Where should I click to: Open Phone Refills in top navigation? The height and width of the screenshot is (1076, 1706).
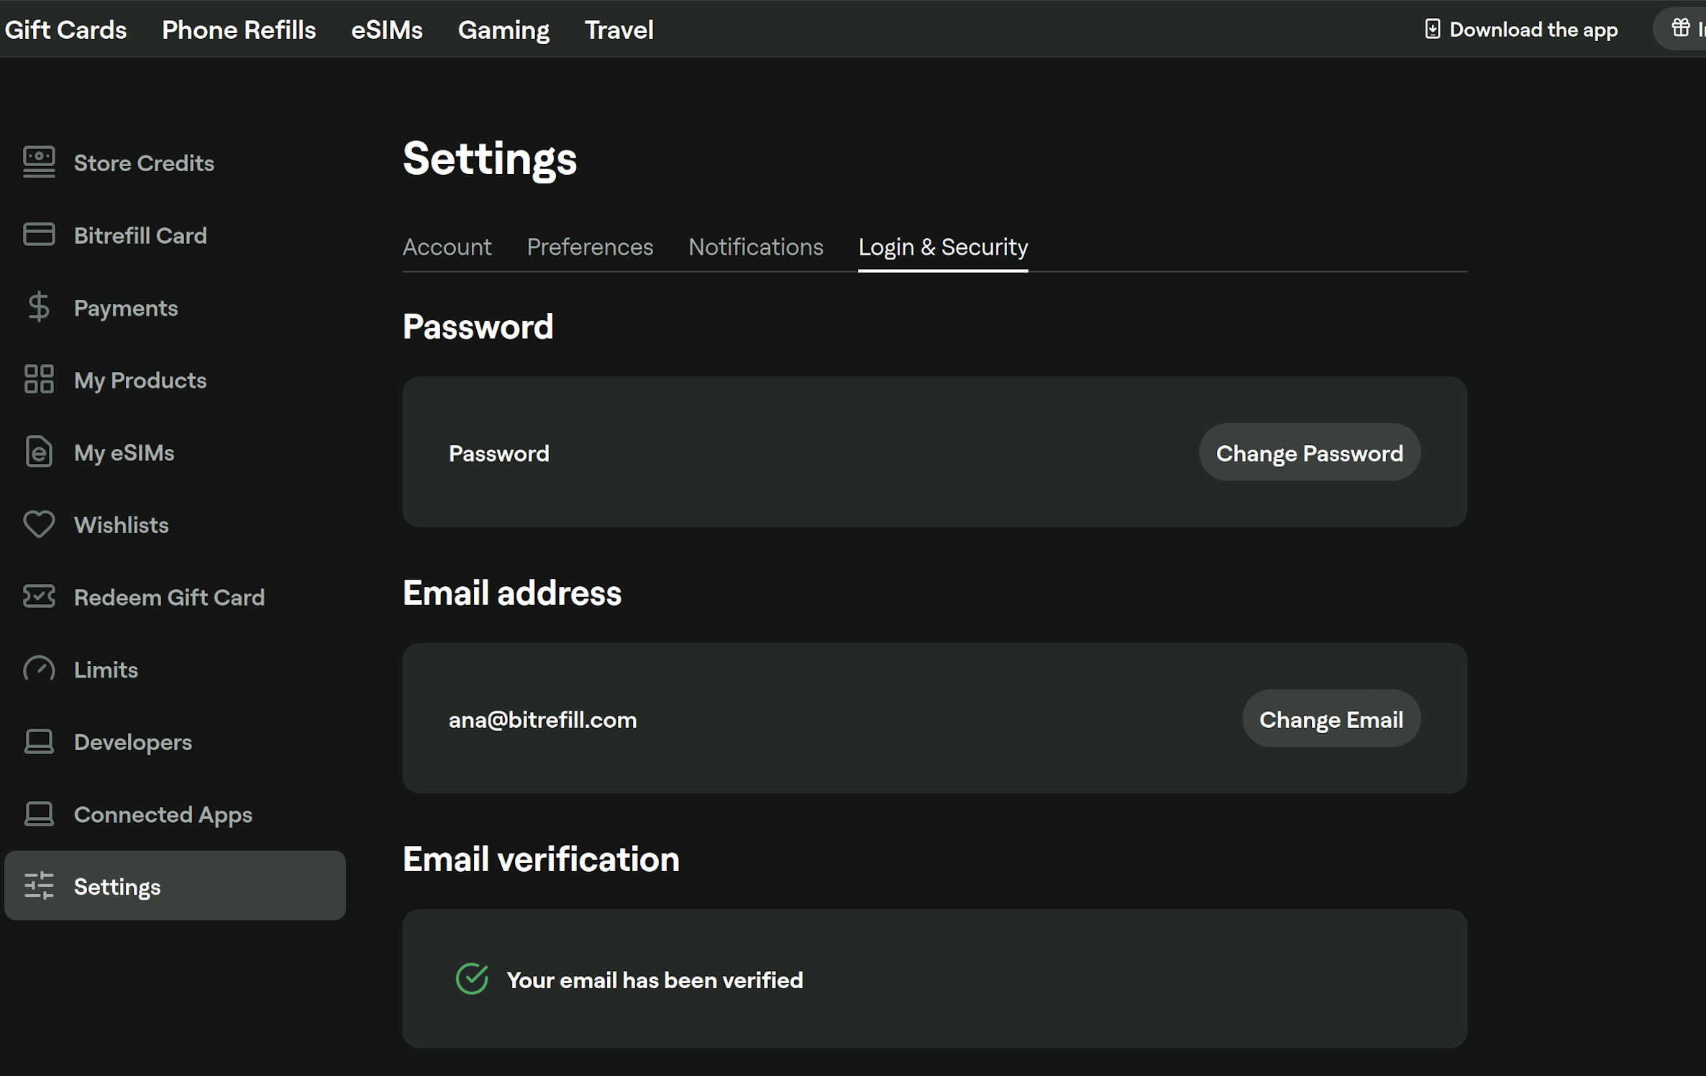(x=239, y=29)
